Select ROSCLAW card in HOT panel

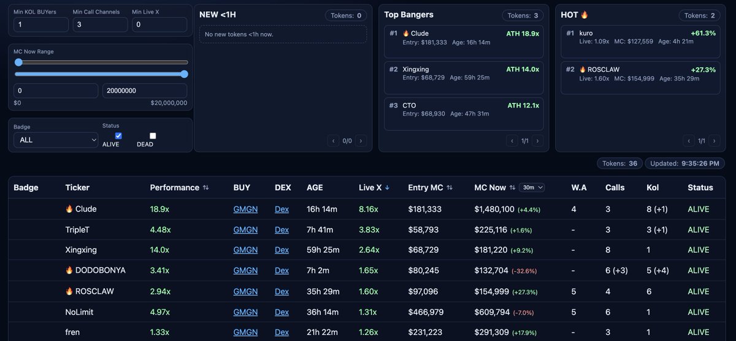pos(640,78)
